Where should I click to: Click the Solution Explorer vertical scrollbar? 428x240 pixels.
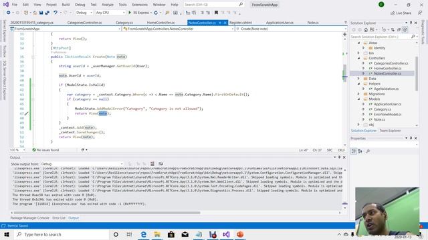pyautogui.click(x=417, y=73)
